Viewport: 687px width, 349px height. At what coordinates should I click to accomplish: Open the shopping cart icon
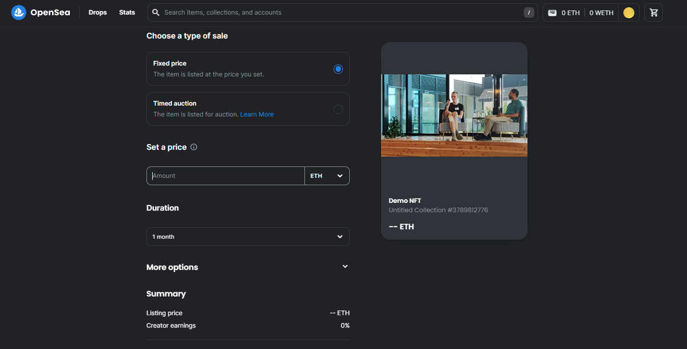[654, 13]
